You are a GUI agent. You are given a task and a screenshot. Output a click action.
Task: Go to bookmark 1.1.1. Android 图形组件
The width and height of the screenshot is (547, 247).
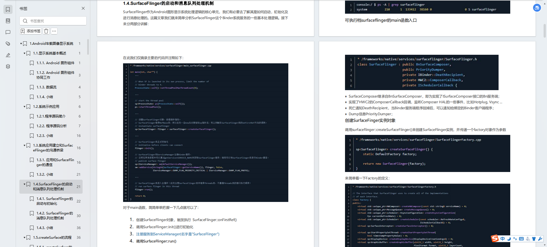tap(55, 63)
